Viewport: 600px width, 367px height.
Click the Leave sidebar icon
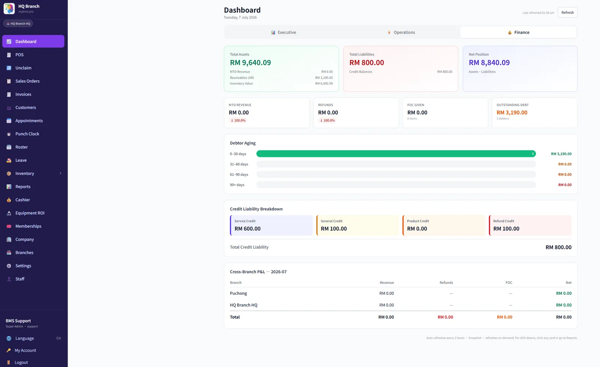tap(9, 160)
